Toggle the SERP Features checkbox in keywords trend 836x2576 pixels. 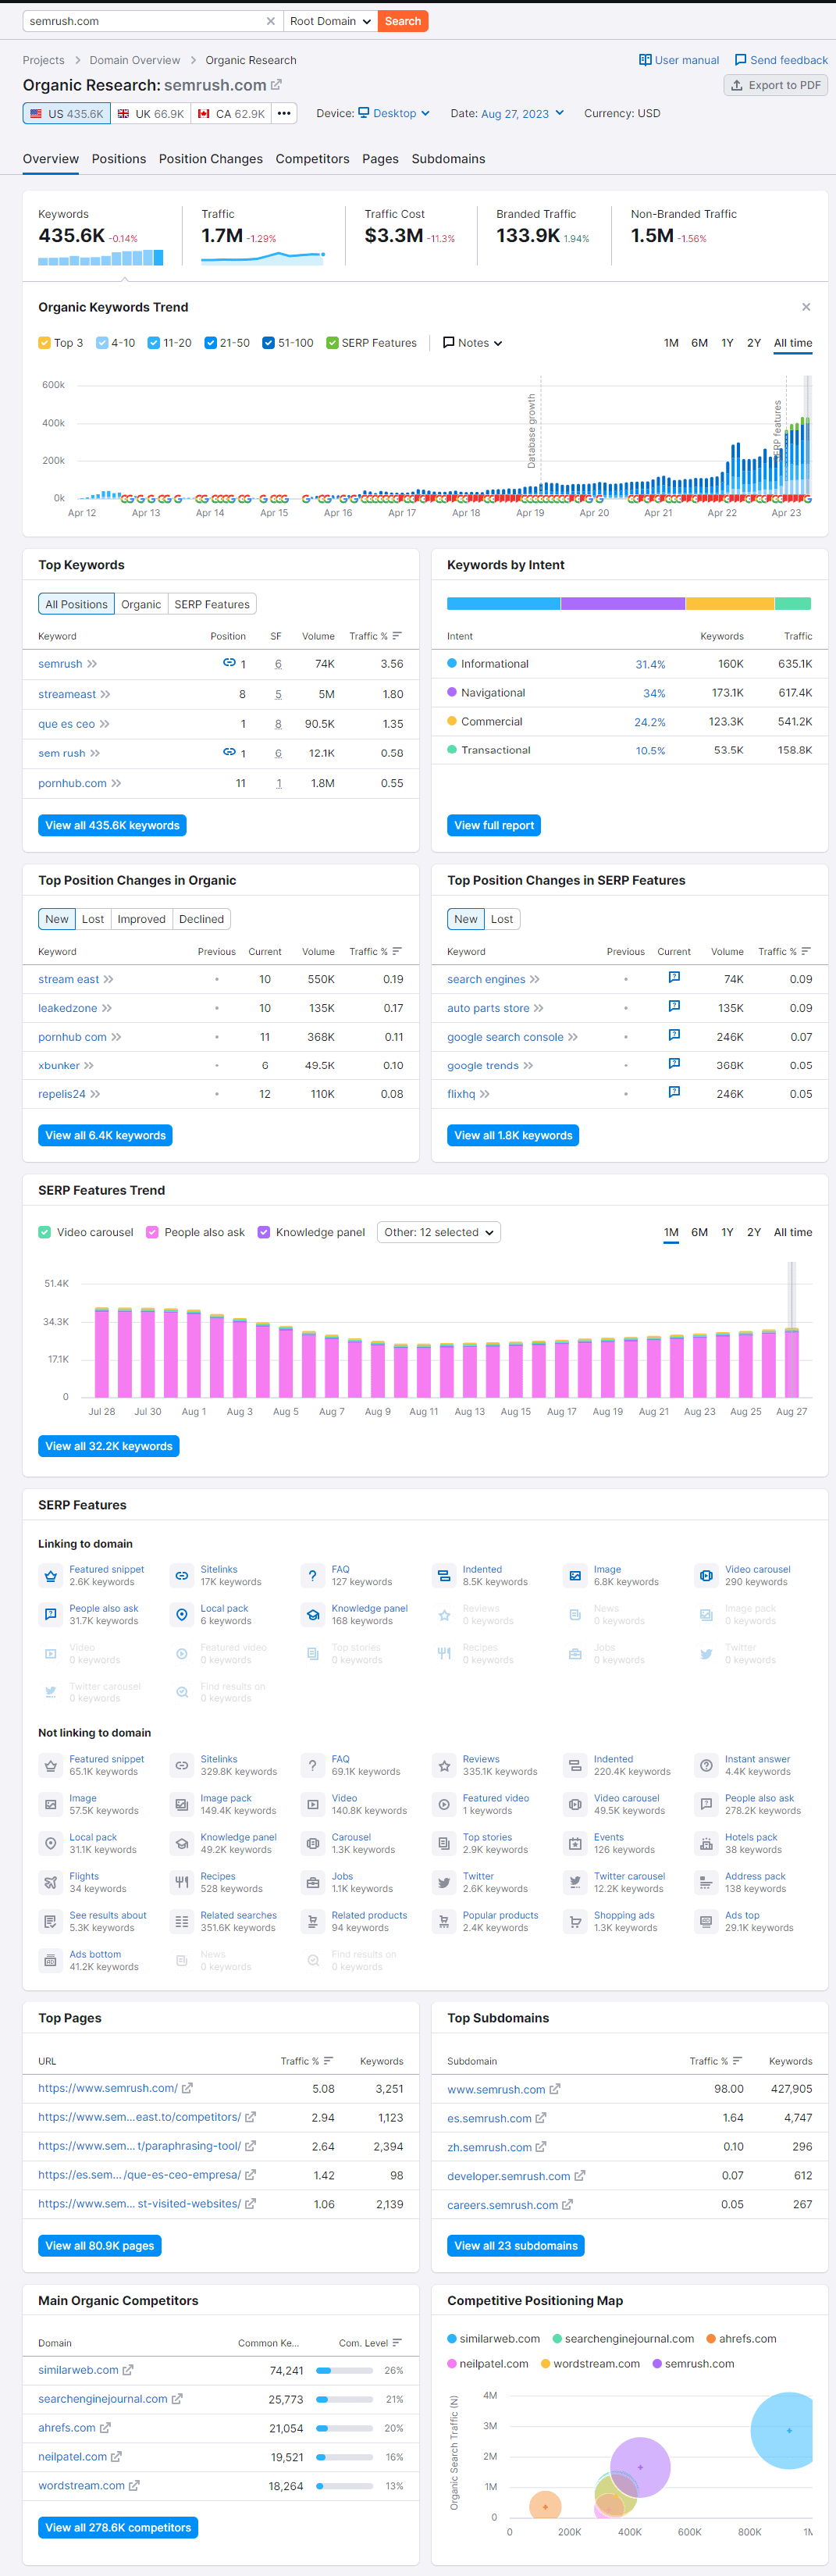[x=332, y=343]
